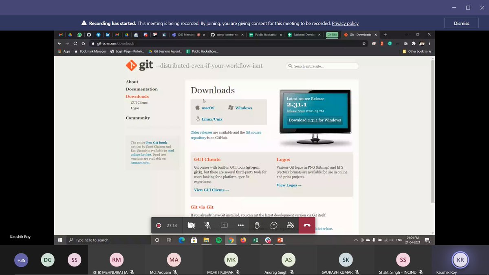Open Documentation in git site sidebar
The width and height of the screenshot is (489, 275).
(x=142, y=89)
